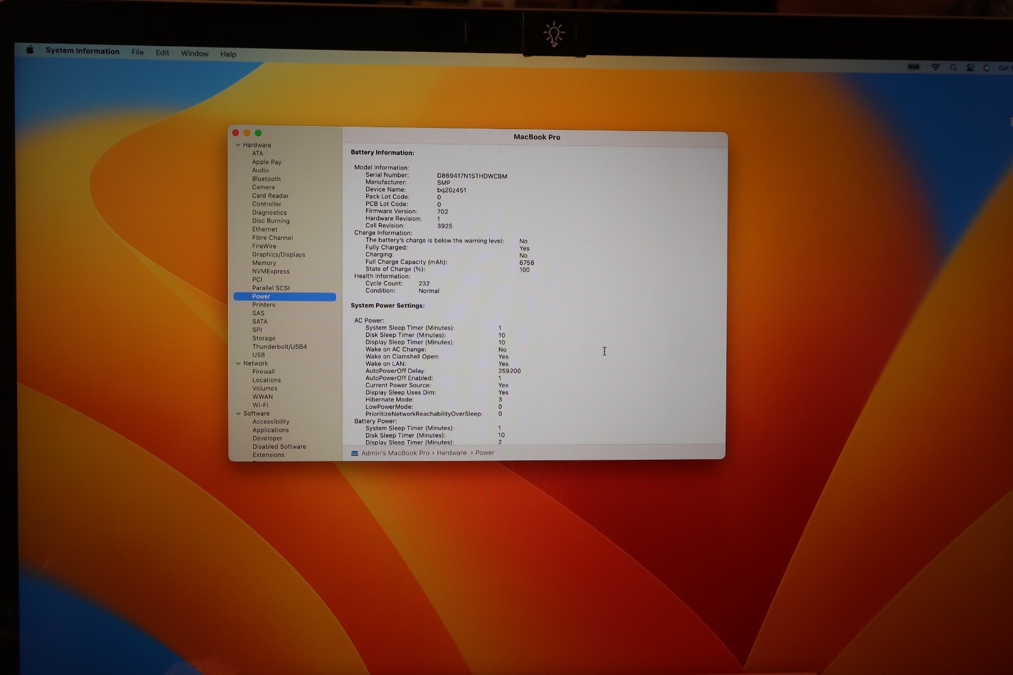Select Locations under Network

pyautogui.click(x=267, y=380)
